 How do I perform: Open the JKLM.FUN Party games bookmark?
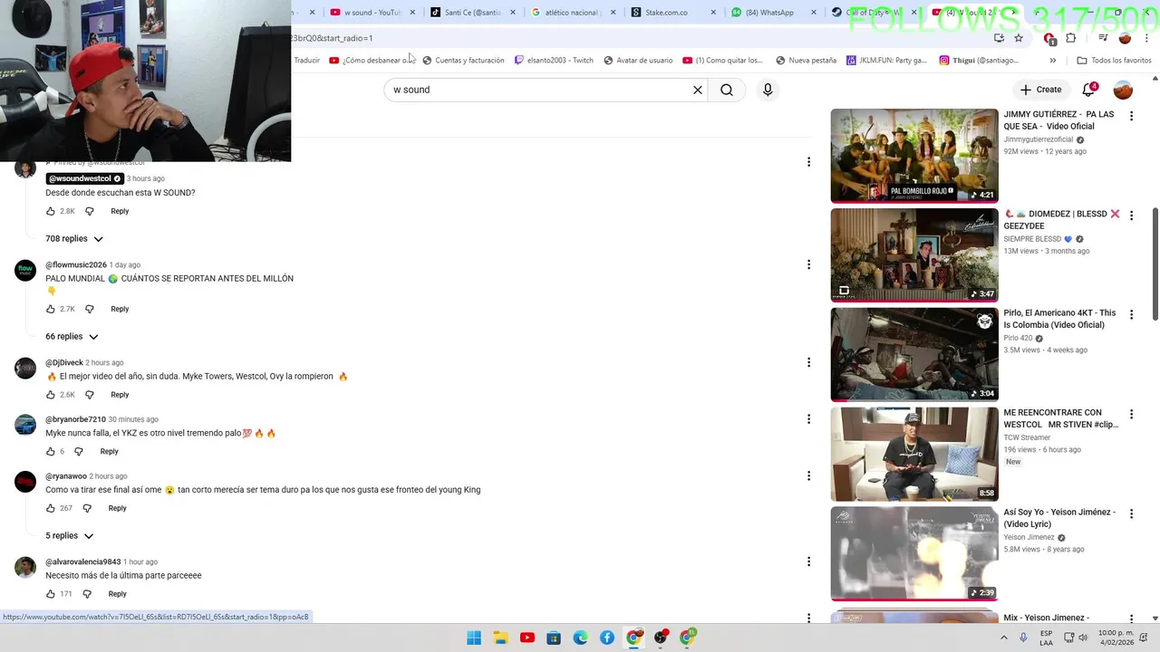click(886, 61)
